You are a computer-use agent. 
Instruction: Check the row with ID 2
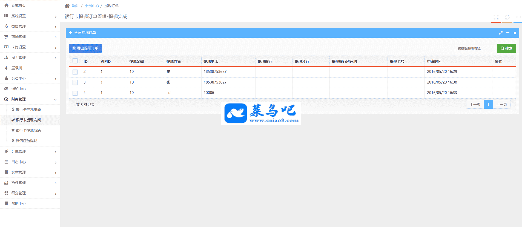[75, 72]
